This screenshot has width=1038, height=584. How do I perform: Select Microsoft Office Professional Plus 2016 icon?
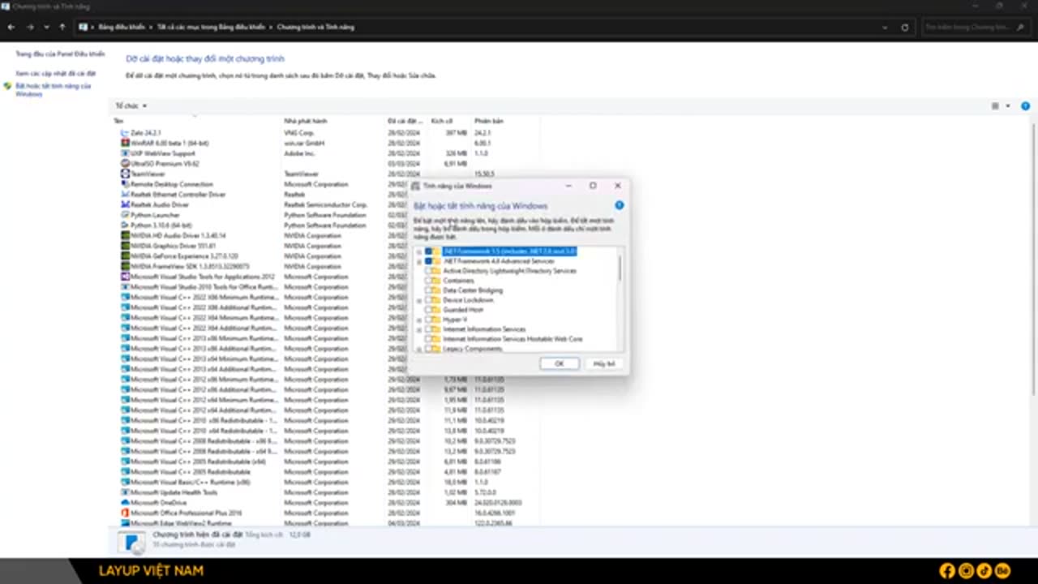[125, 513]
